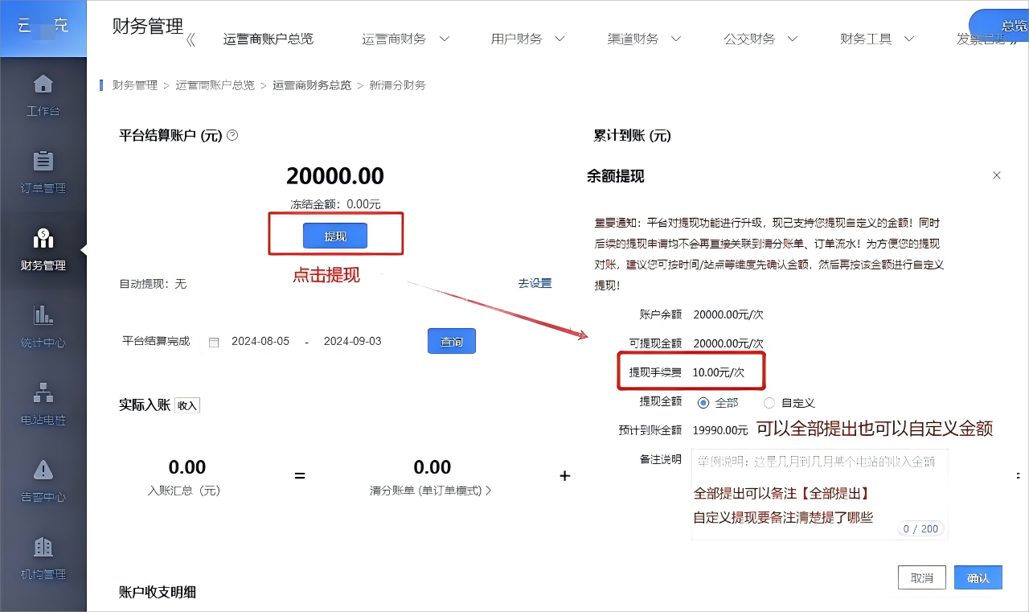Viewport: 1029px width, 612px height.
Task: Click the 备注说明 remarks text area
Action: pos(820,494)
